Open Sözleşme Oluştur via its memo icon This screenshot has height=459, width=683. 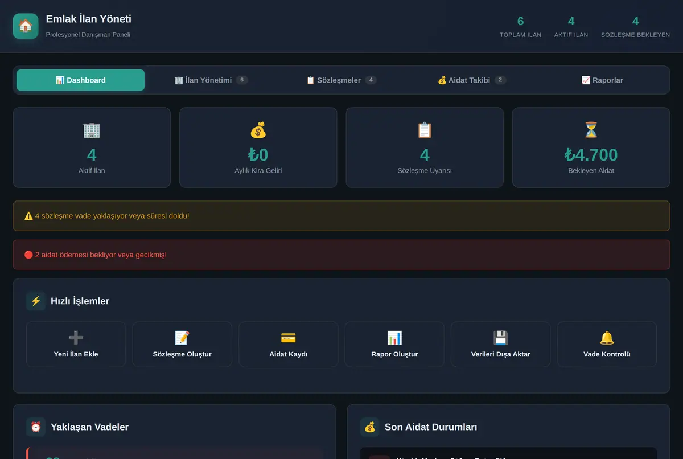(x=182, y=338)
